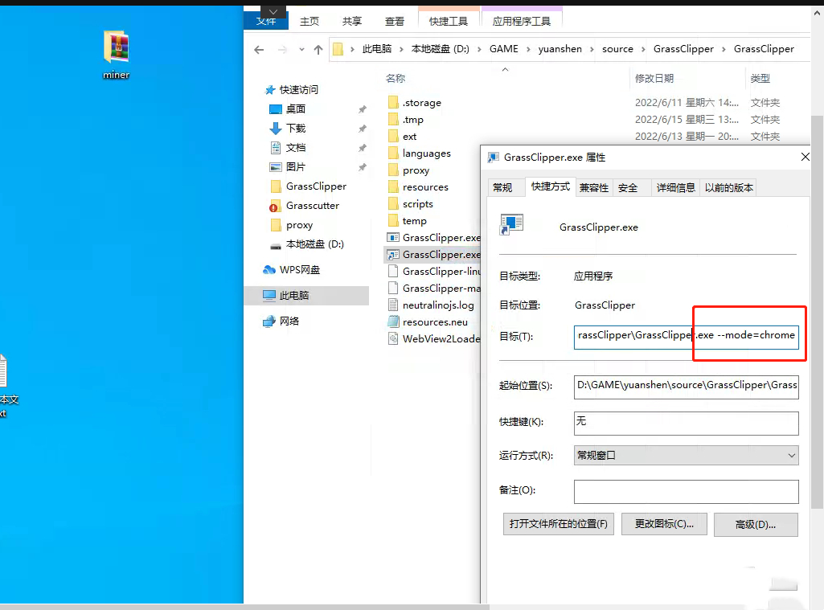Open the 应用程序工具 ribbon tab
Image resolution: width=824 pixels, height=610 pixels.
click(x=521, y=21)
